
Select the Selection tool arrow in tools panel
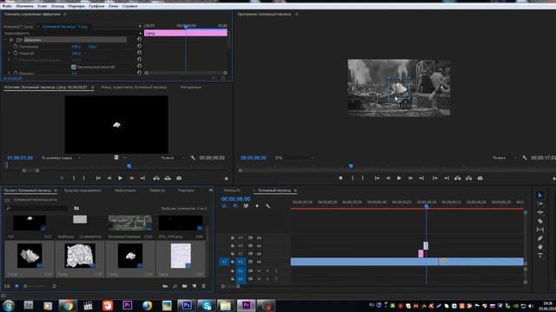[x=540, y=196]
